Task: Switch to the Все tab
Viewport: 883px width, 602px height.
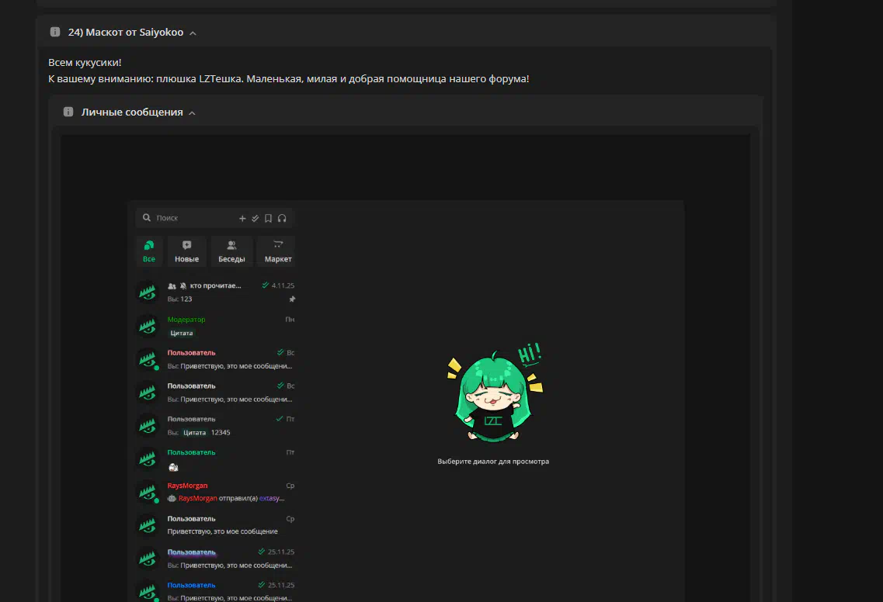Action: (x=149, y=251)
